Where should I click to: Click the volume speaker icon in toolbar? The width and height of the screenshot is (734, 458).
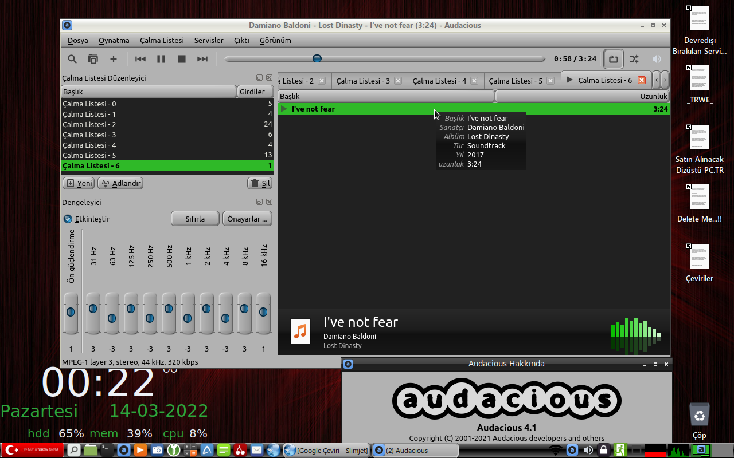657,58
